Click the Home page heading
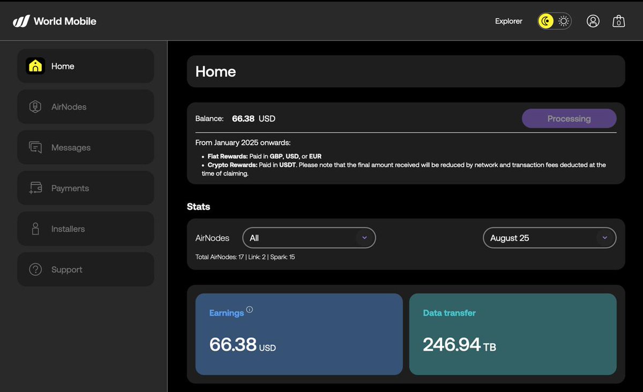 click(215, 71)
